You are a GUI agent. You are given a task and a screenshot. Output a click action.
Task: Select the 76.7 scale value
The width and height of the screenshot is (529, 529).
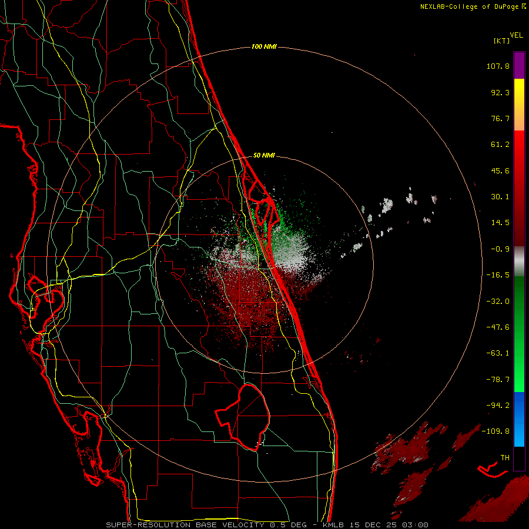click(500, 118)
